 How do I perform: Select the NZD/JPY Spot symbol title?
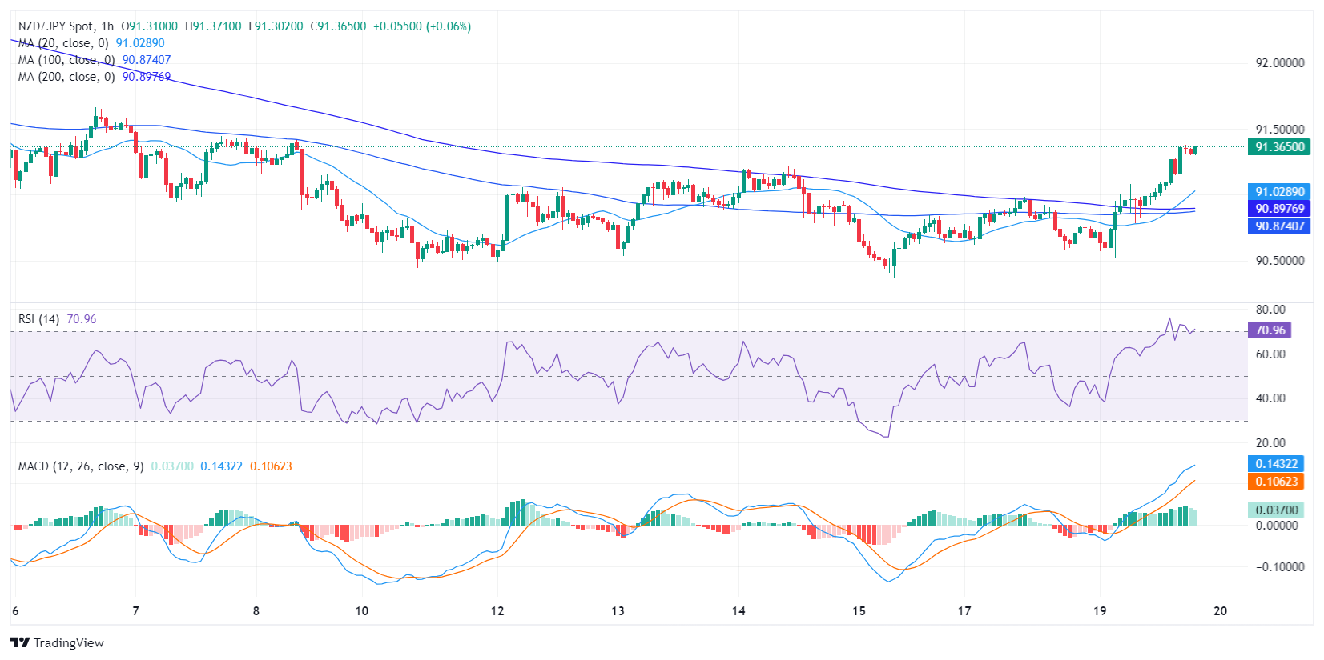click(x=56, y=26)
